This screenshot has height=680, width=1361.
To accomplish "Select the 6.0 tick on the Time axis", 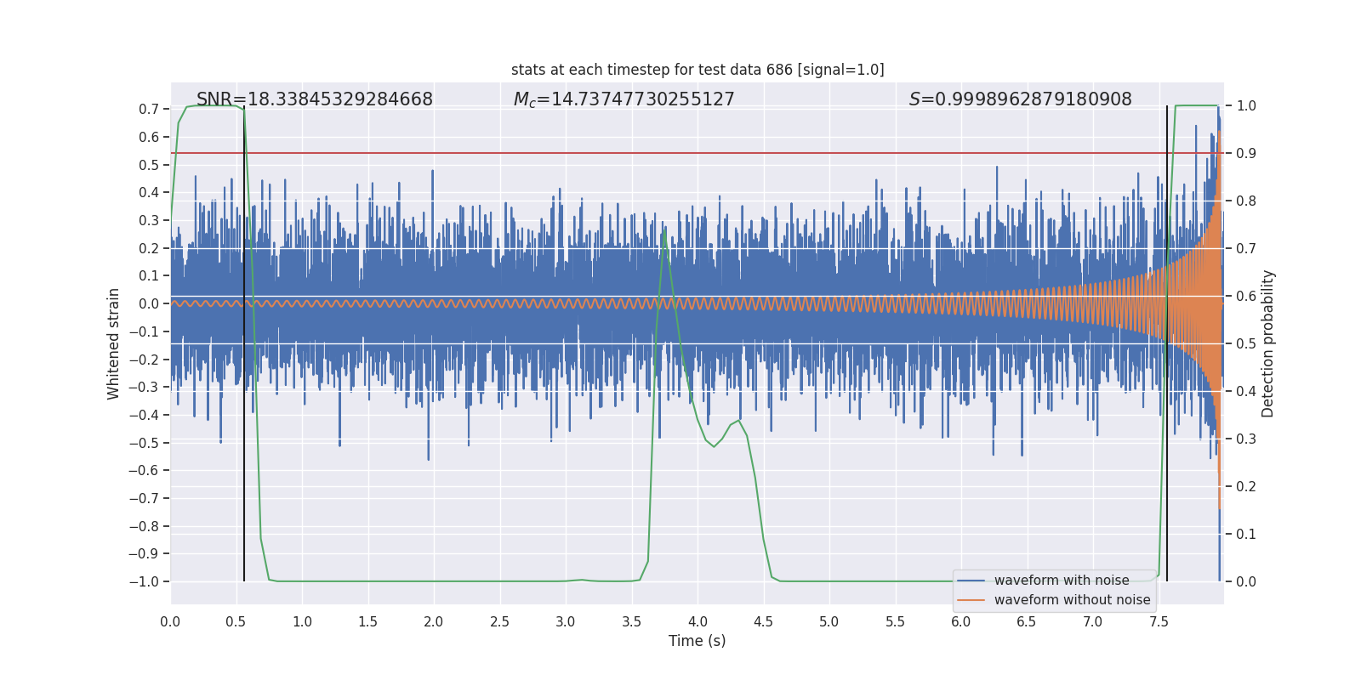I will pyautogui.click(x=961, y=621).
